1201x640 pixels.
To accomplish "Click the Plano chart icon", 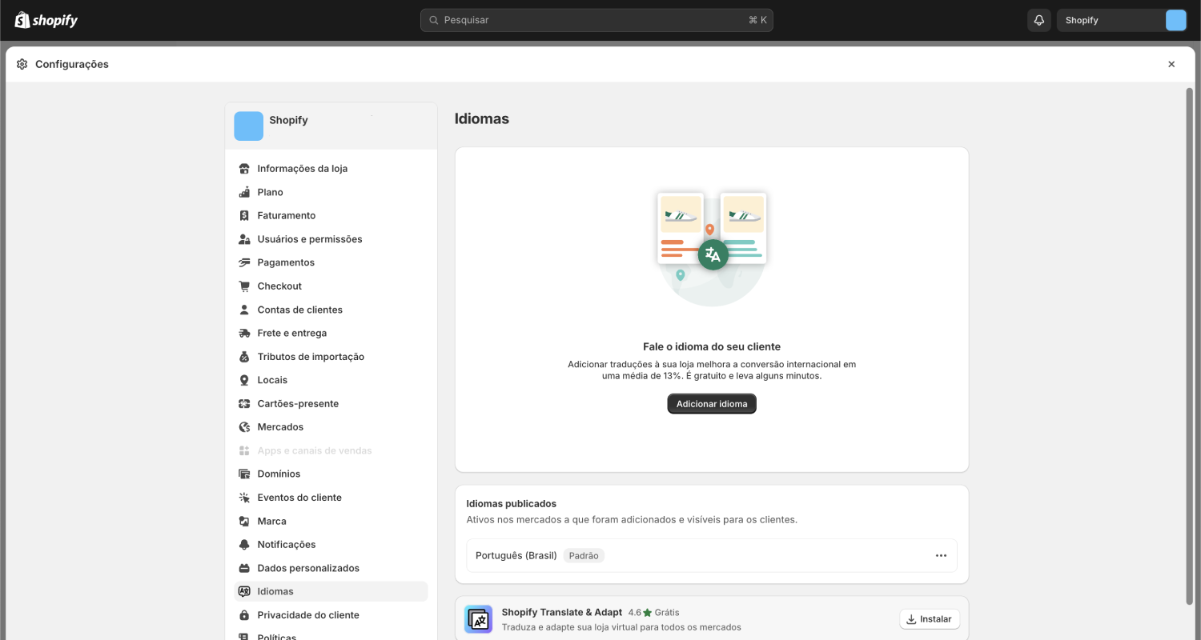I will point(244,192).
